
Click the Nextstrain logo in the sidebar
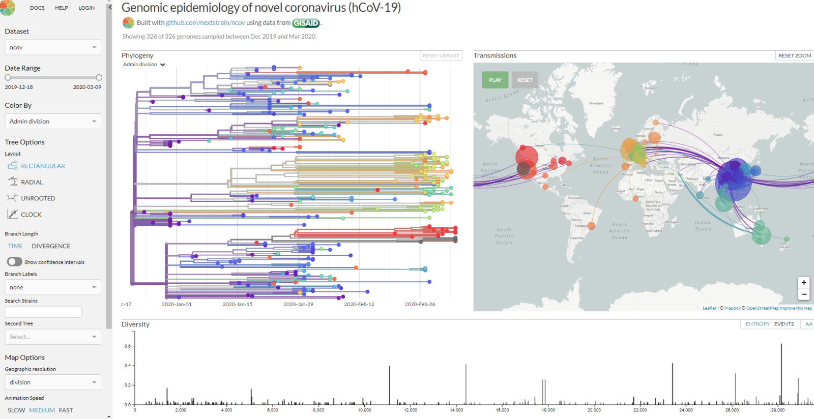pyautogui.click(x=7, y=7)
